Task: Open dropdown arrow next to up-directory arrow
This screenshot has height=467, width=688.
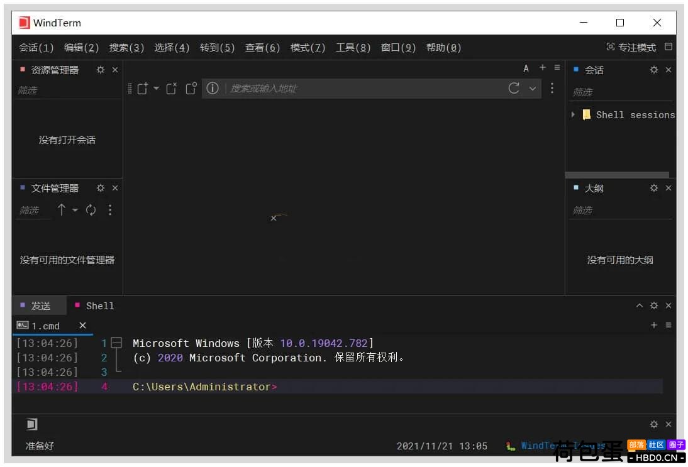Action: pos(75,210)
